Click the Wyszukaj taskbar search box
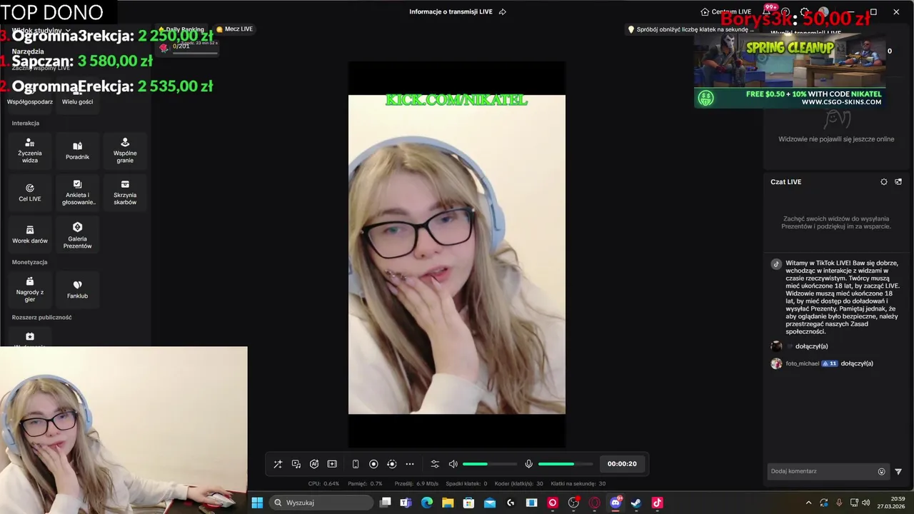914x514 pixels. tap(322, 503)
